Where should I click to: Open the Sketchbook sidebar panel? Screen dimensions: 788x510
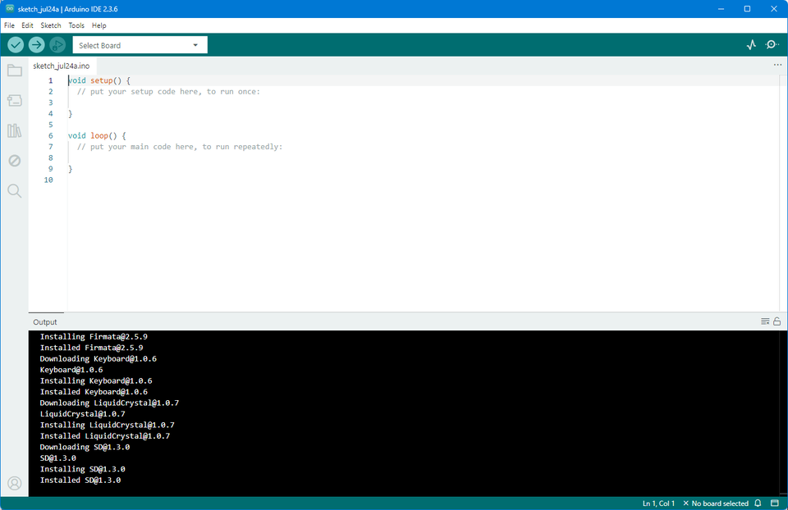(x=14, y=70)
